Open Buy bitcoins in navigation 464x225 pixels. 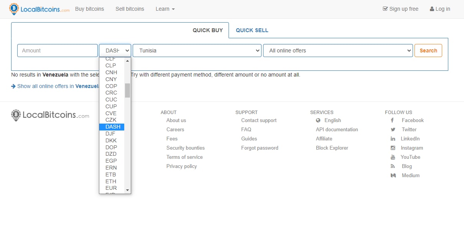[x=89, y=9]
